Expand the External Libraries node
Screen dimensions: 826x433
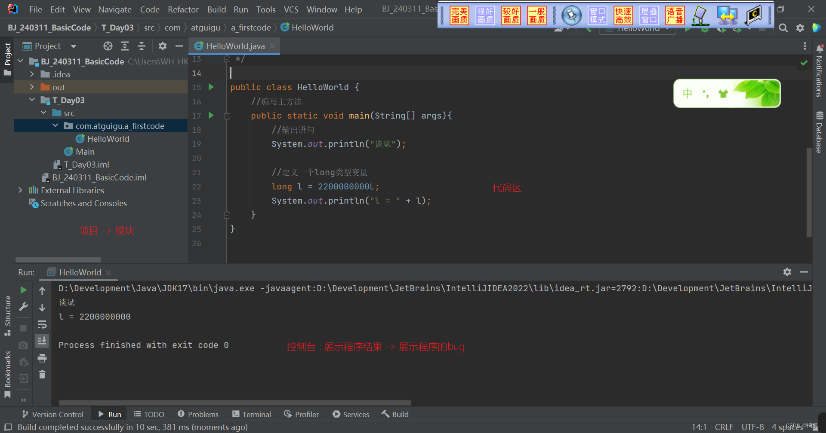coord(20,190)
